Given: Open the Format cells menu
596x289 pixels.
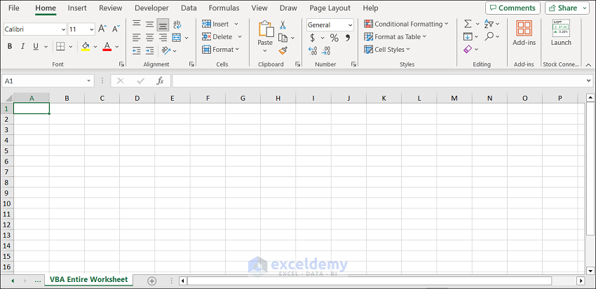Looking at the screenshot, I should pyautogui.click(x=220, y=49).
